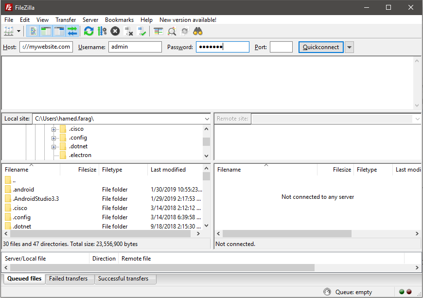Select .dotnet folder in file list
The height and width of the screenshot is (298, 423).
tap(103, 226)
